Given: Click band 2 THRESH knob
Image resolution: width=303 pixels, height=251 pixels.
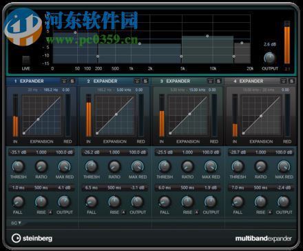Looking at the screenshot, I should 92,166.
